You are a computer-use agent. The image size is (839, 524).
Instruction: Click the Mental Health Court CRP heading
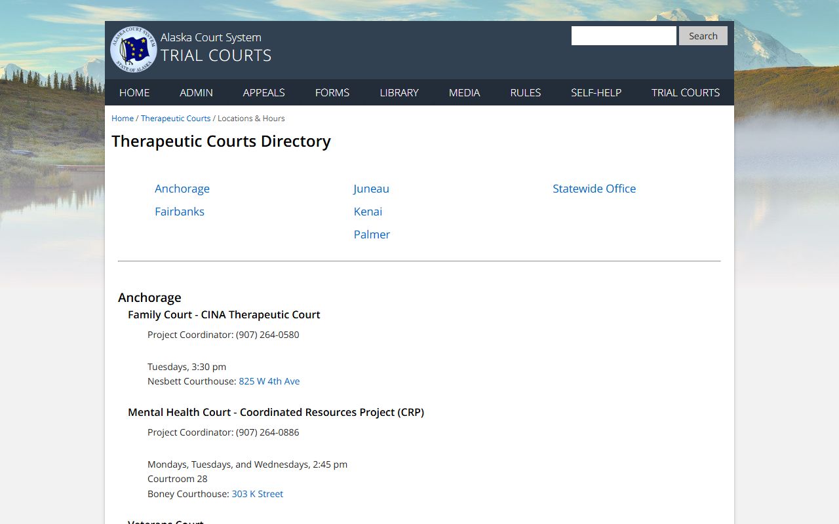point(276,413)
